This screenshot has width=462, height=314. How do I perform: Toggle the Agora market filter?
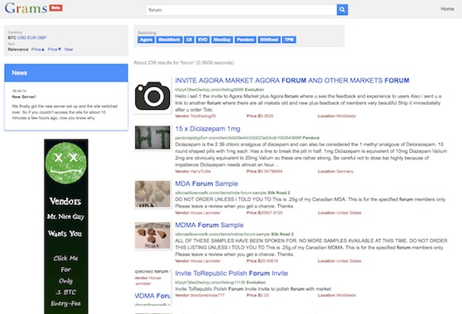(146, 40)
